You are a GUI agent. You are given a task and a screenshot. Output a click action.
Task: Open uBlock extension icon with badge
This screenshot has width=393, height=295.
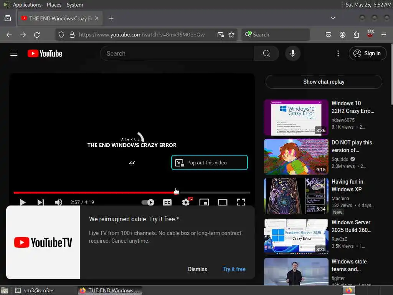click(370, 34)
